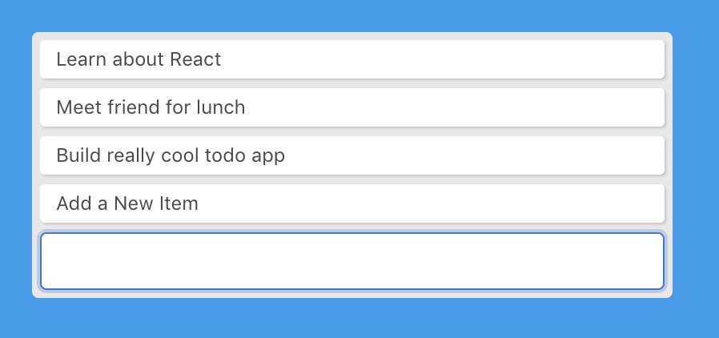Click the word 'Meet' in second todo card
Image resolution: width=719 pixels, height=338 pixels.
point(79,107)
